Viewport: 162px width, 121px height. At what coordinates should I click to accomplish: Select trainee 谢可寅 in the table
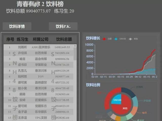pos(23,82)
